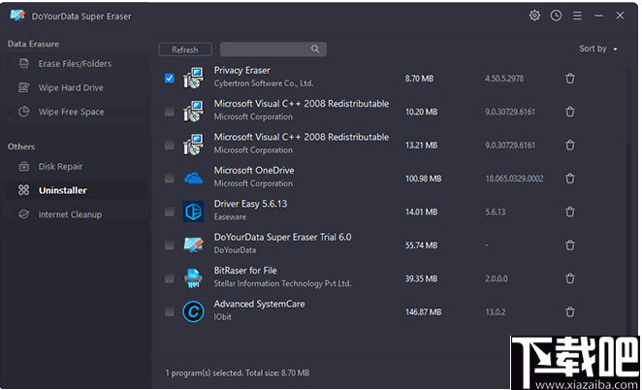Click the search magnifier icon
This screenshot has height=390, width=642.
tap(315, 49)
